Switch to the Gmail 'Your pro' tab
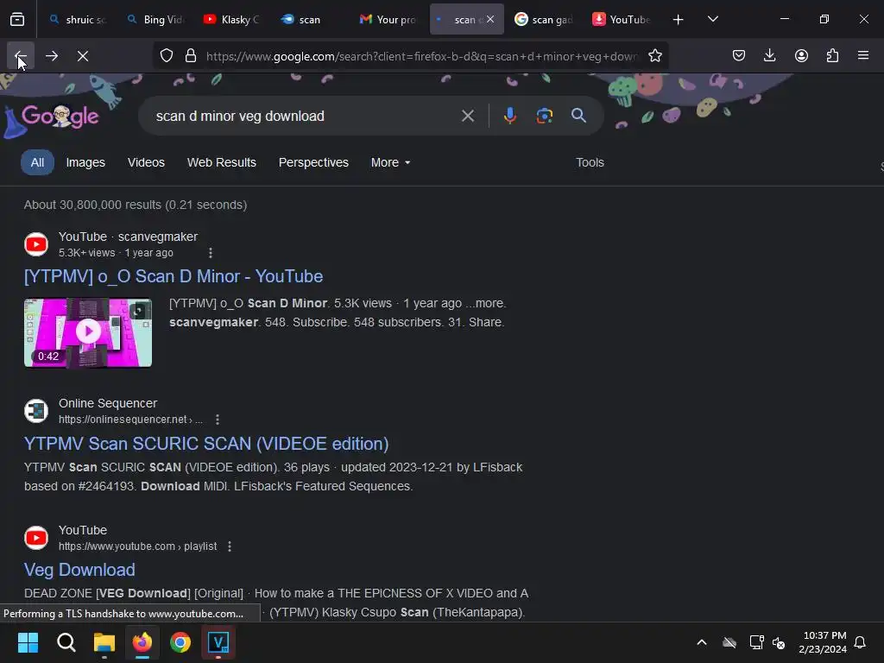 click(388, 19)
